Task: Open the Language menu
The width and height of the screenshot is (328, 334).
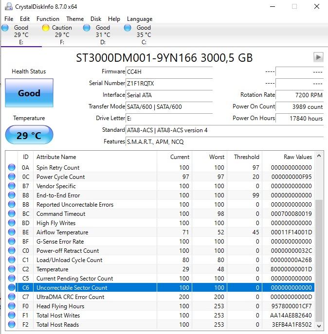Action: pyautogui.click(x=140, y=19)
